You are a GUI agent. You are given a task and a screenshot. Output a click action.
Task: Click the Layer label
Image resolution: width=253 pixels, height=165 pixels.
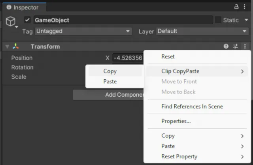pos(146,32)
